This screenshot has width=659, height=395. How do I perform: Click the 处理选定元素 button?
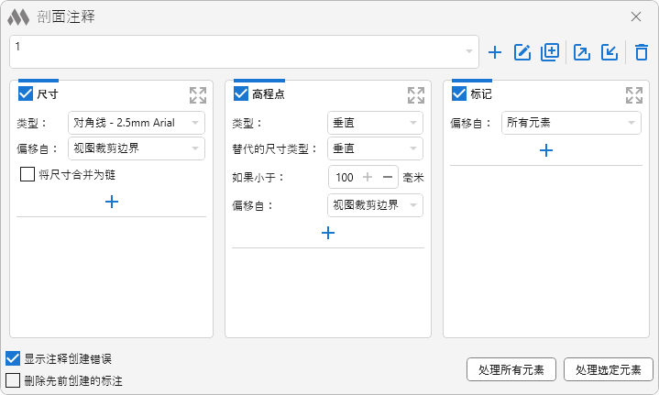[x=609, y=369]
